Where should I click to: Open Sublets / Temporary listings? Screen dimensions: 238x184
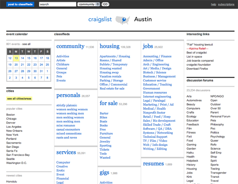114,64
